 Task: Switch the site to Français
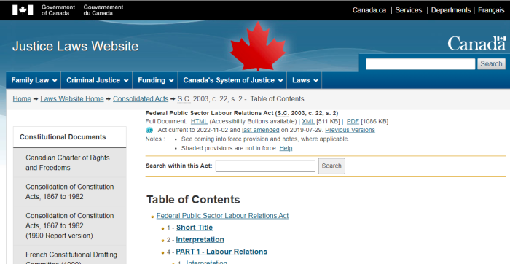pyautogui.click(x=491, y=10)
